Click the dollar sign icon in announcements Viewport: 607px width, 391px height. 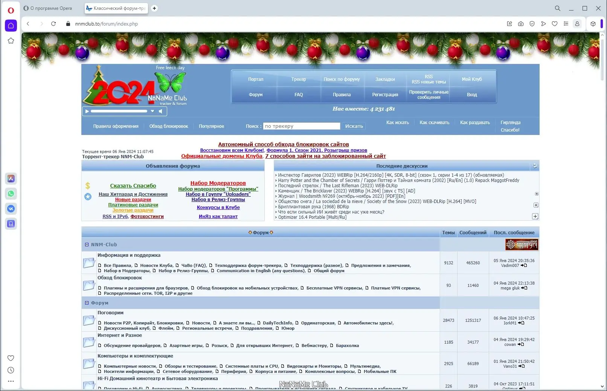pos(88,185)
